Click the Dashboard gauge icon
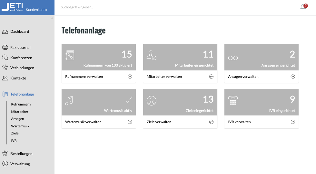 [5, 32]
